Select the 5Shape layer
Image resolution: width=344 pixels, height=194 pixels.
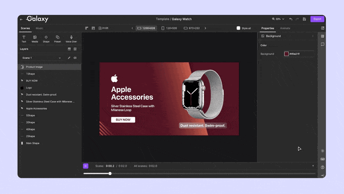tap(50, 115)
